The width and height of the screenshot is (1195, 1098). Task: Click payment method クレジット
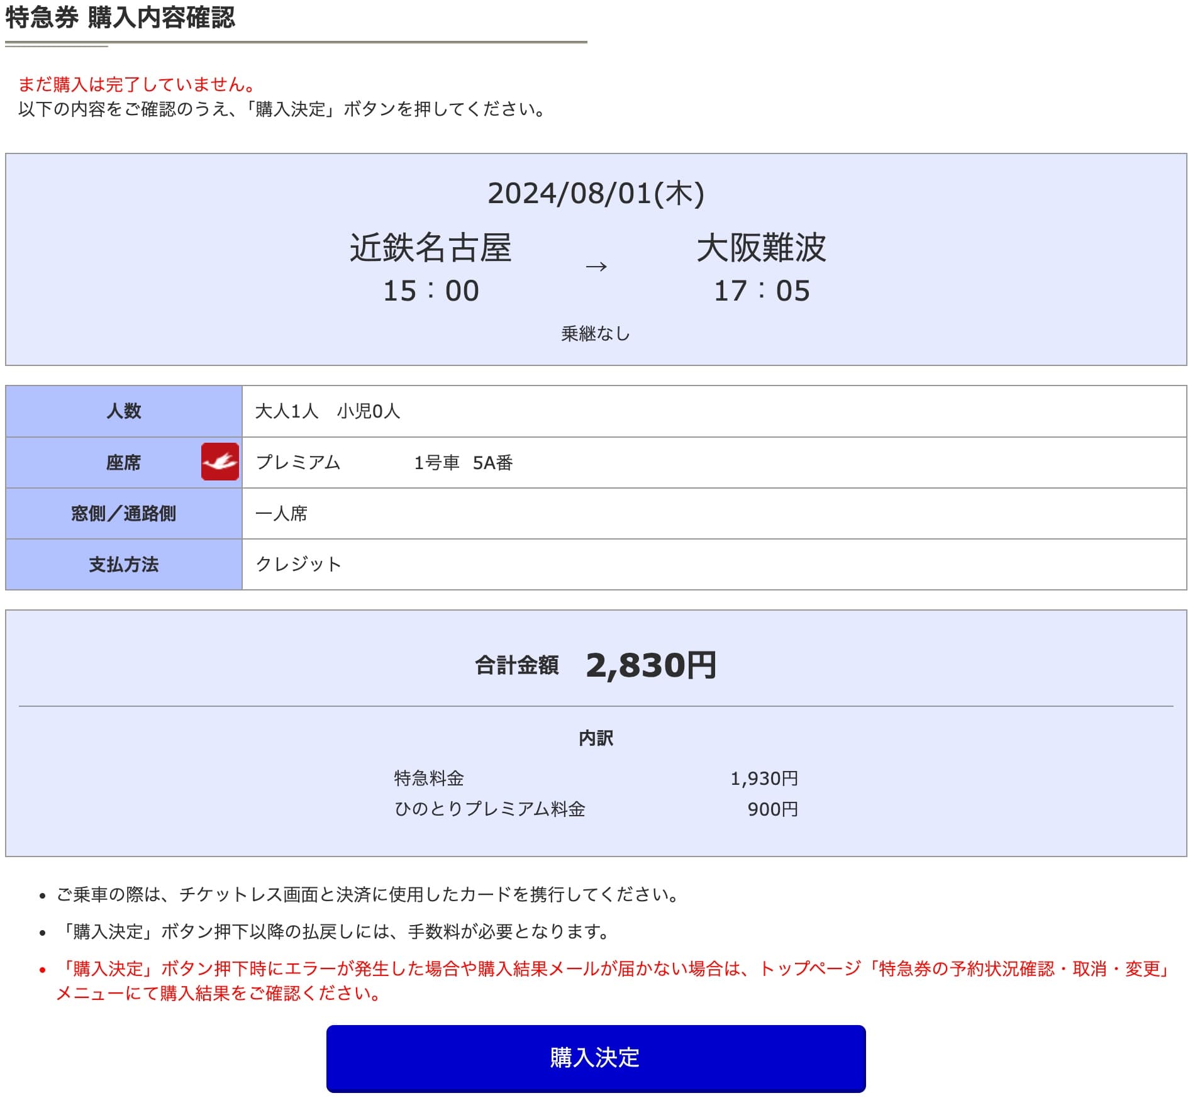click(x=298, y=564)
